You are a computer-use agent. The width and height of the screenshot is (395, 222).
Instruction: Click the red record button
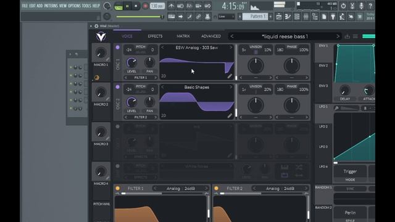click(x=146, y=6)
